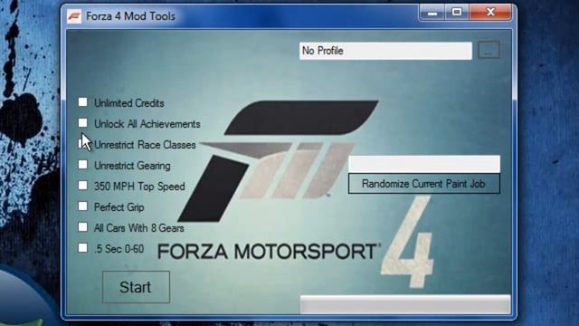Minimize the Forza 4 Mod Tools window
The height and width of the screenshot is (326, 579).
pos(432,13)
